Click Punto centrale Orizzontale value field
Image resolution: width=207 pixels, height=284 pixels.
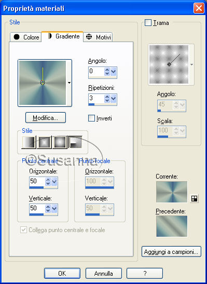37,182
